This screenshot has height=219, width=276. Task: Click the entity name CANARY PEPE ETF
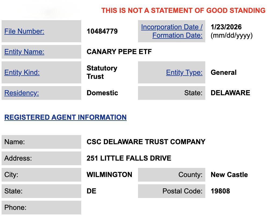point(119,52)
